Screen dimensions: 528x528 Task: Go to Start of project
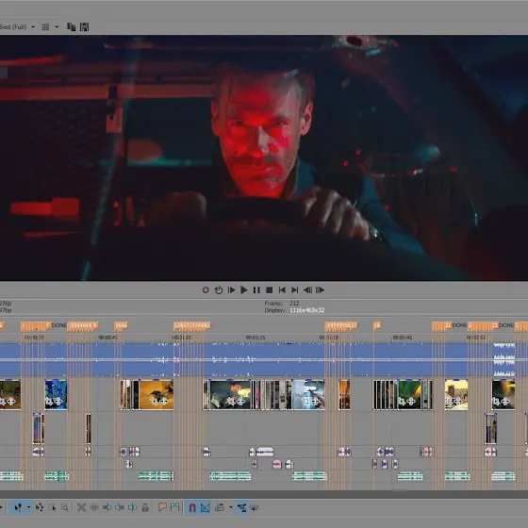pyautogui.click(x=282, y=290)
